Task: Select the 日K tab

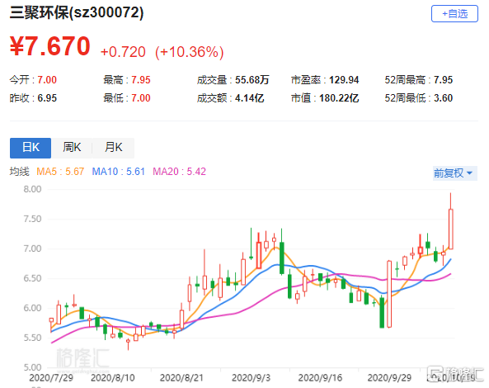Action: tap(31, 148)
